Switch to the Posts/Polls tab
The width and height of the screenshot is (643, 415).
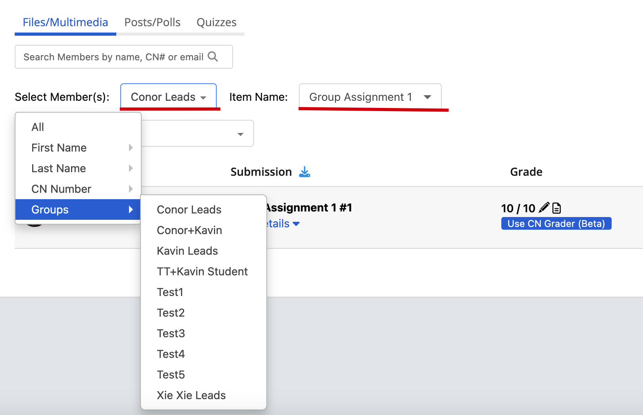click(152, 23)
